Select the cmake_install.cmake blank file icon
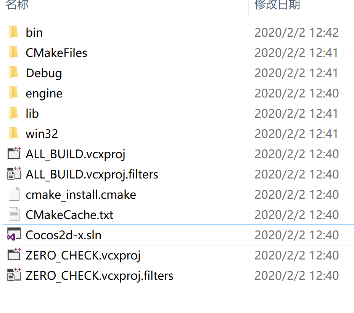354x313 pixels. (x=14, y=194)
